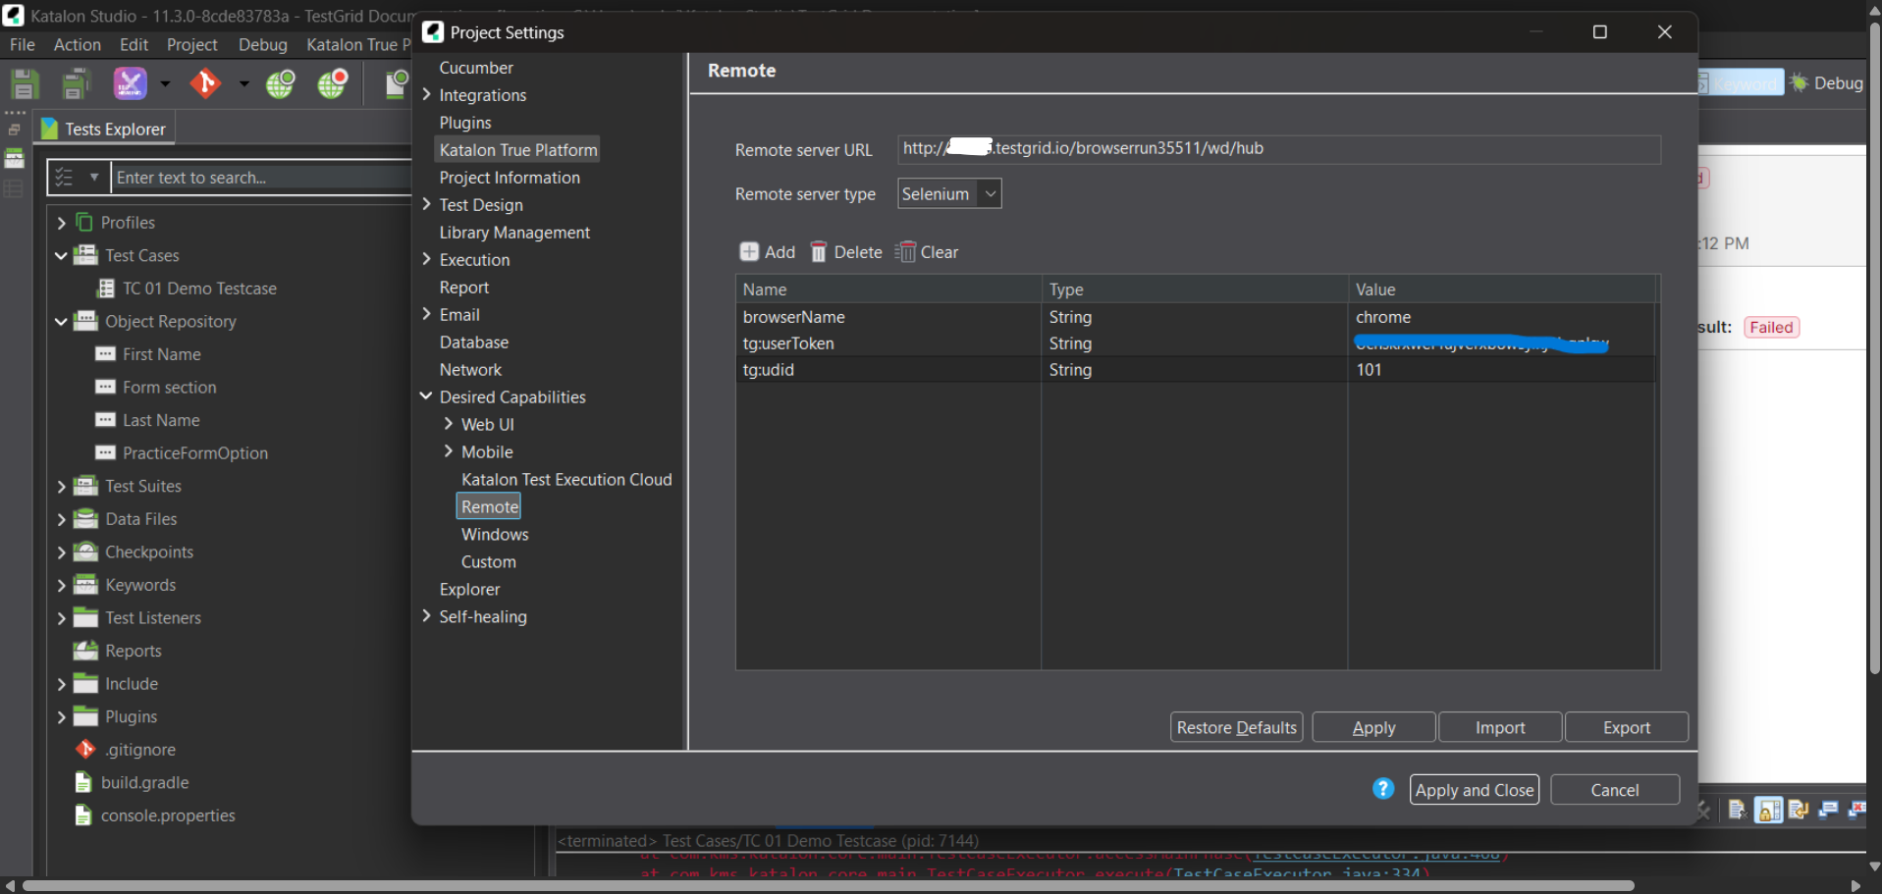Open the File menu

[x=22, y=45]
